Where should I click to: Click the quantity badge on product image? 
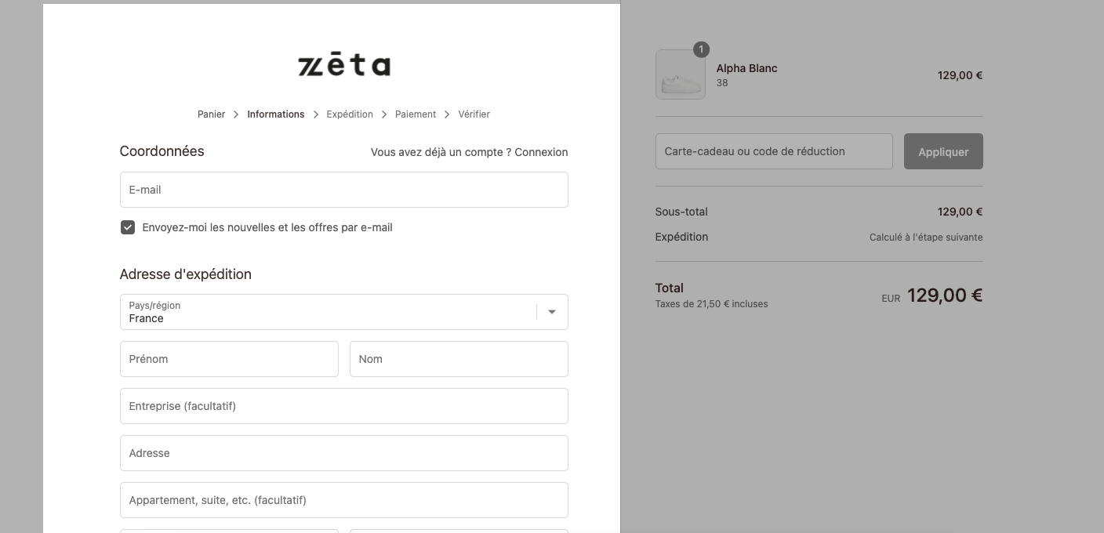tap(701, 49)
